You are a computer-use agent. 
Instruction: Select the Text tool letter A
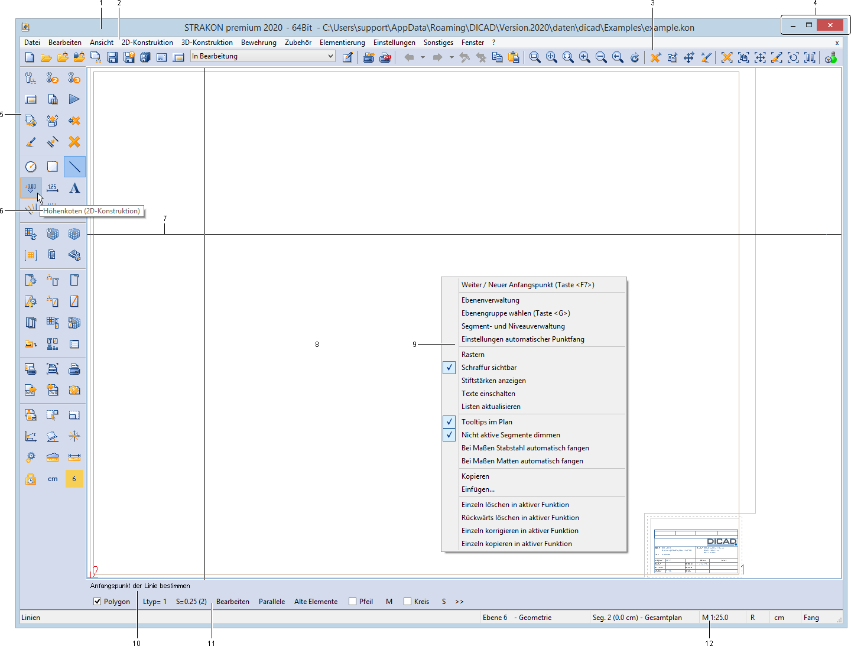74,188
